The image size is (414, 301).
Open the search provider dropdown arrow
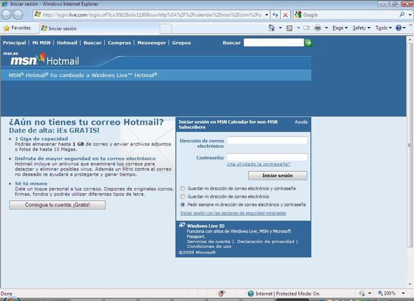pyautogui.click(x=410, y=15)
